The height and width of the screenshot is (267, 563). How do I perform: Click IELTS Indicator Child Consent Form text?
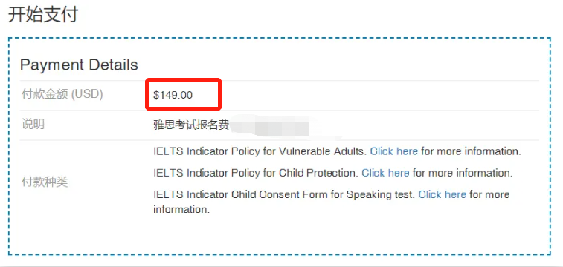tap(284, 195)
